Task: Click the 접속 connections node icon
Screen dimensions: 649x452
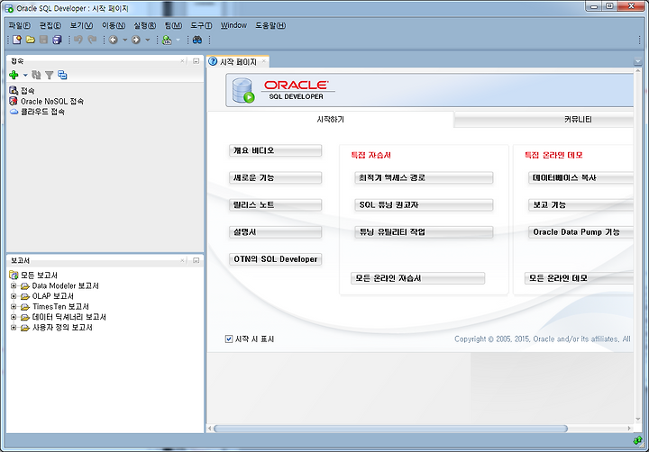Action: [14, 90]
